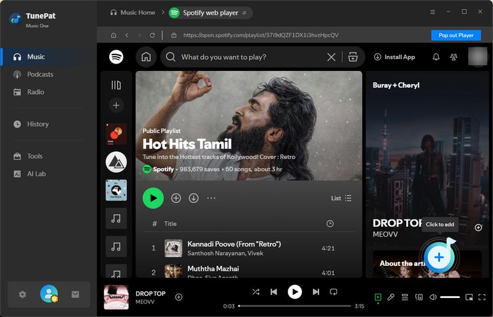Go back in web player navigation
493x317 pixels.
(x=127, y=35)
